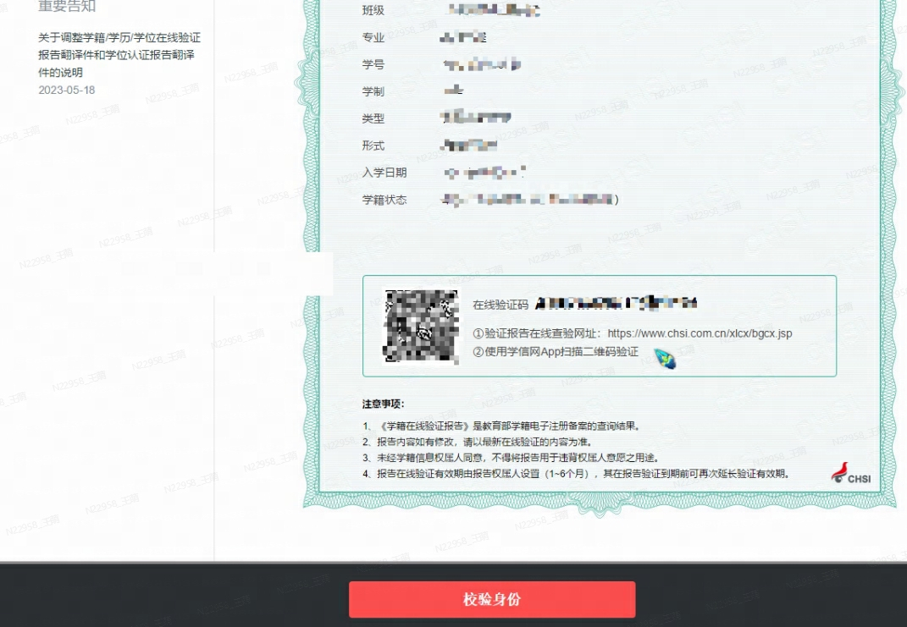Click the 形式 field label
Image resolution: width=907 pixels, height=627 pixels.
pyautogui.click(x=373, y=146)
